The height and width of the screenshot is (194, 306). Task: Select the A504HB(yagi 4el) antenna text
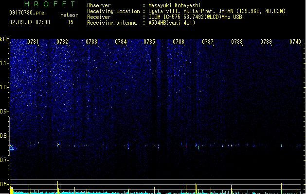(172, 23)
